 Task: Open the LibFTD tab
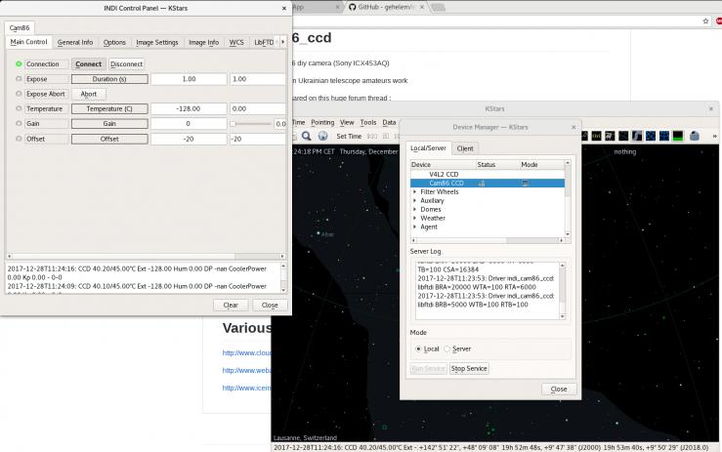pyautogui.click(x=264, y=42)
